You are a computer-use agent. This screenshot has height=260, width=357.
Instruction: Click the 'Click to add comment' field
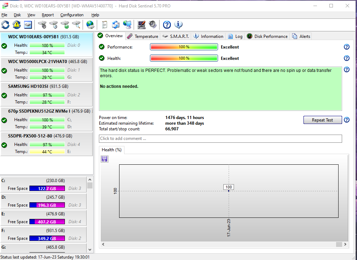coord(221,139)
